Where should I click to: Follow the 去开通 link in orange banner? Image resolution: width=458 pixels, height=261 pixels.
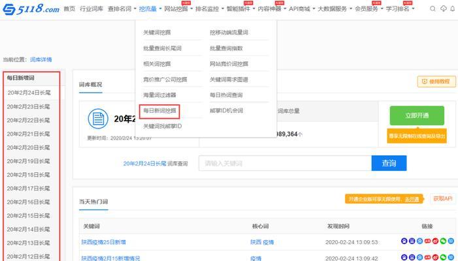412,199
